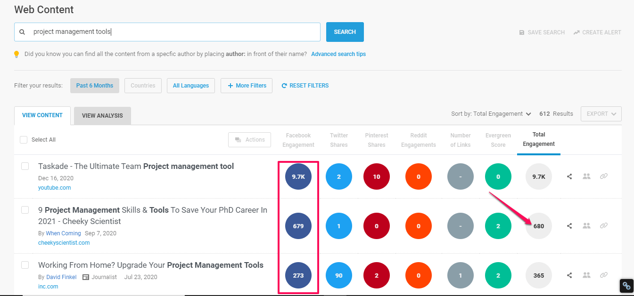Click into the project management tools search field
The height and width of the screenshot is (296, 634).
(x=174, y=32)
